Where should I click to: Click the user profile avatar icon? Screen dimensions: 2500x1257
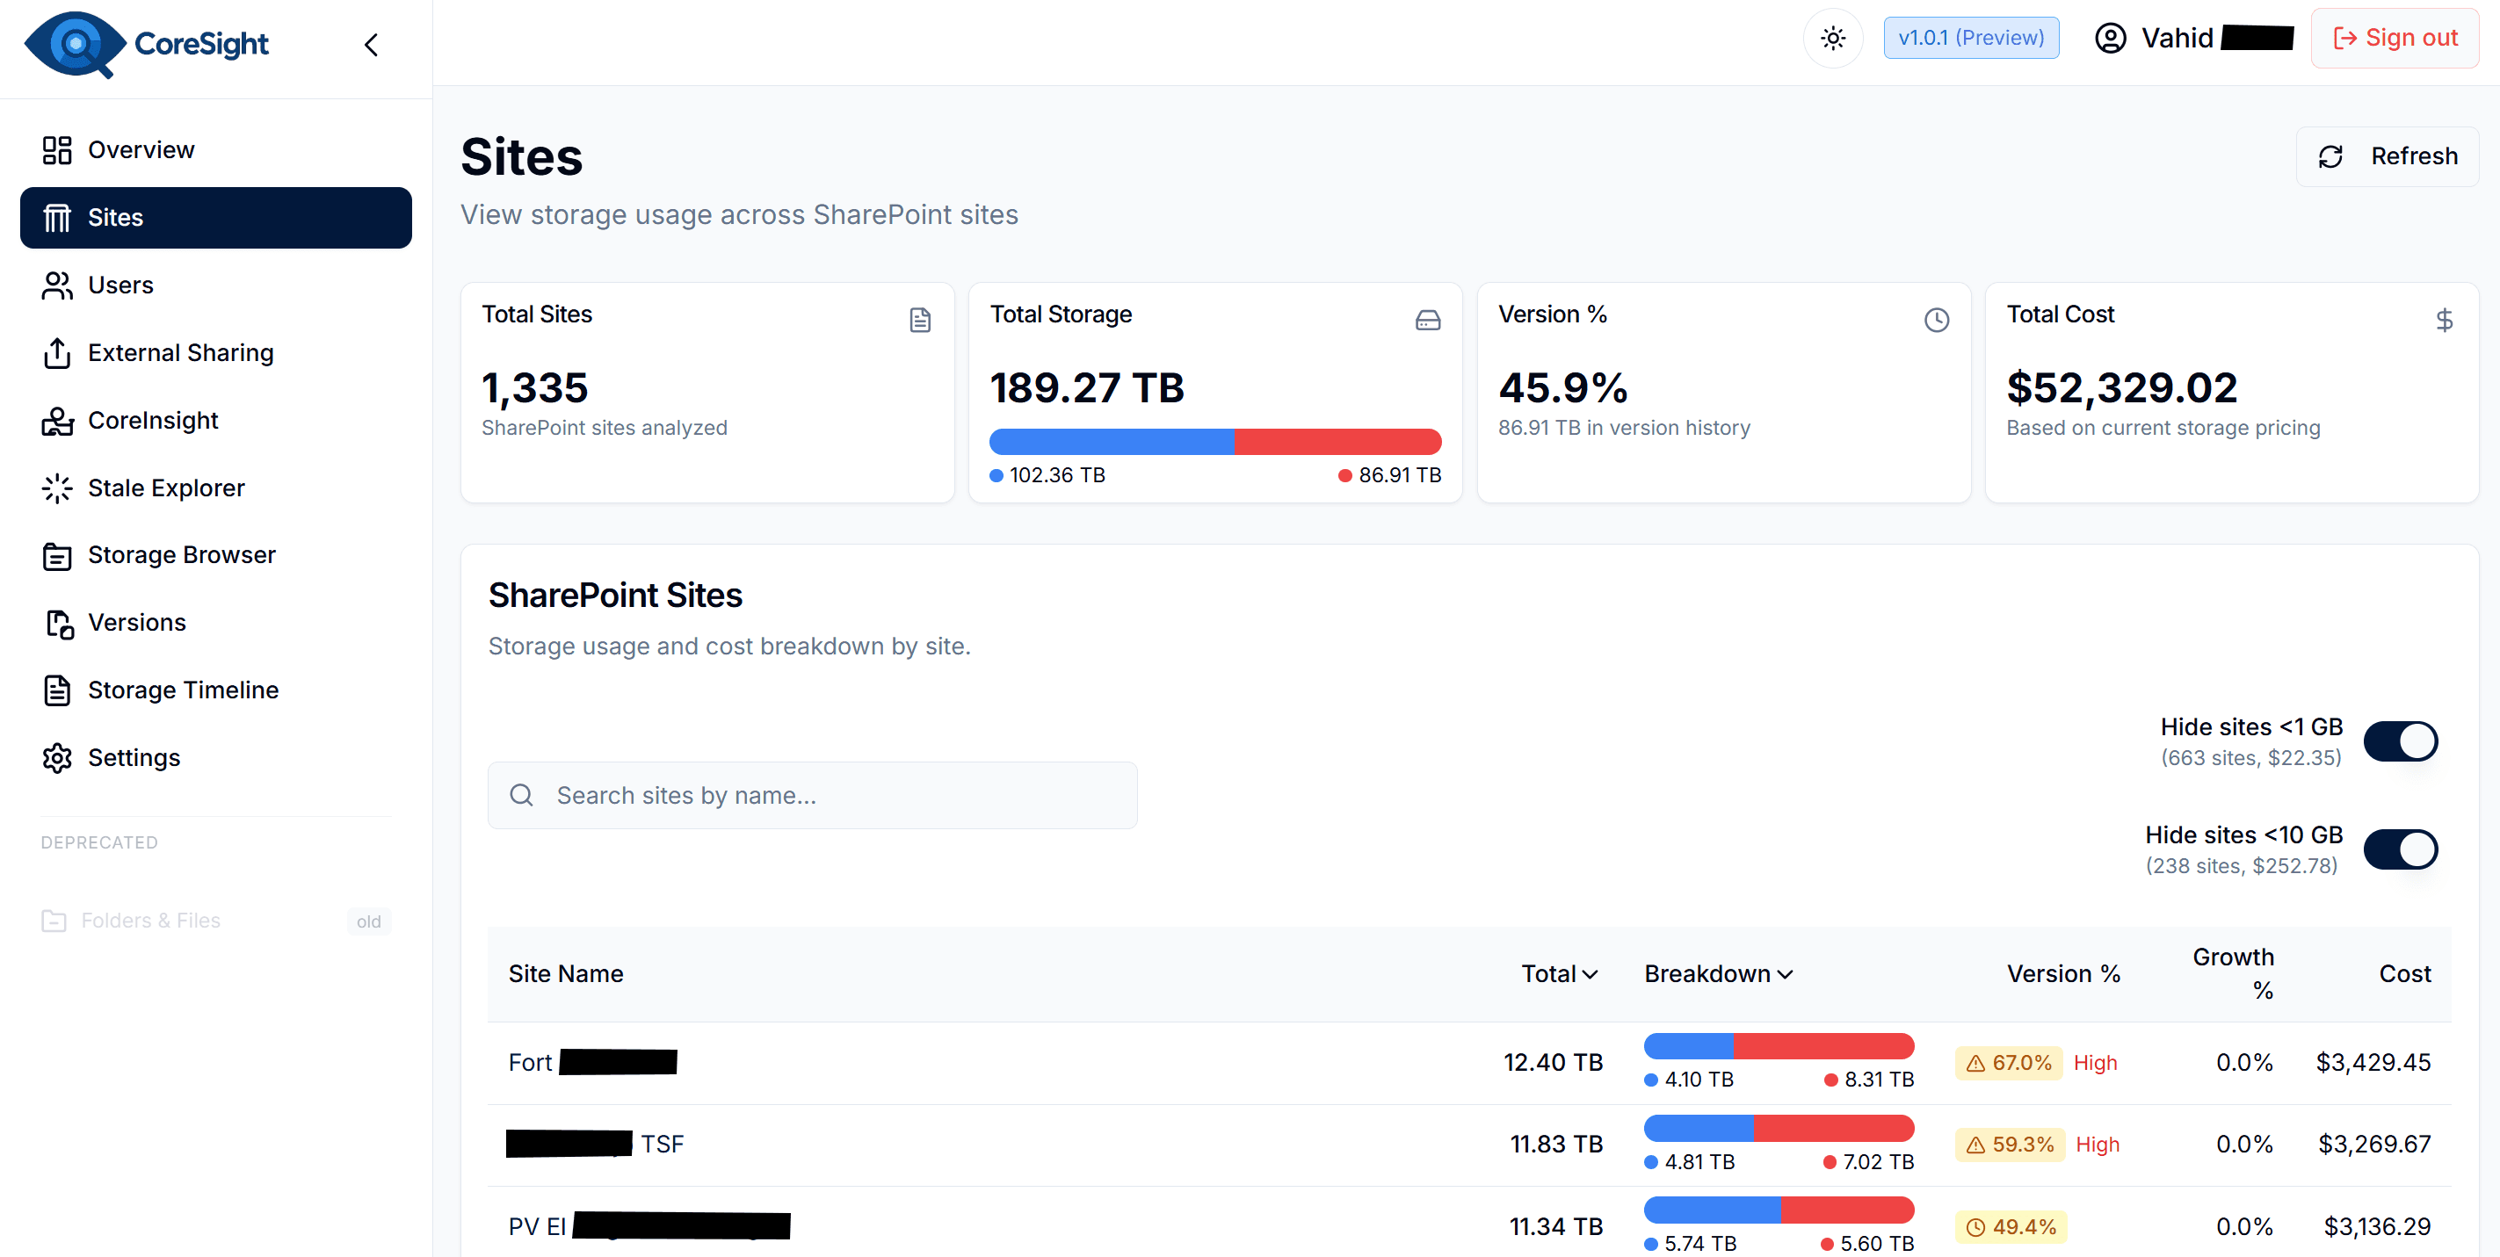2110,39
